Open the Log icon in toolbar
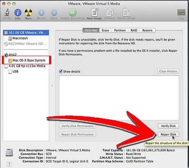This screenshot has width=189, height=168. click(181, 13)
